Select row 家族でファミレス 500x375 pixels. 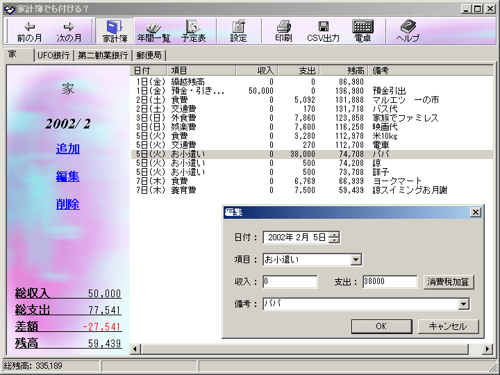[x=312, y=118]
